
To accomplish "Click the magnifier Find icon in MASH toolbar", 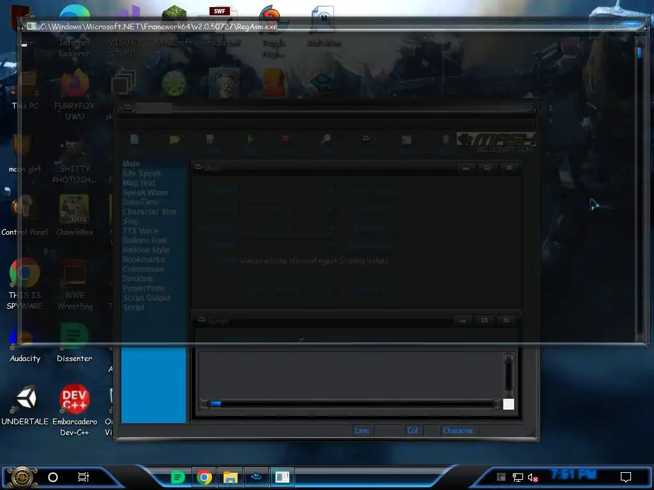I will (x=326, y=139).
